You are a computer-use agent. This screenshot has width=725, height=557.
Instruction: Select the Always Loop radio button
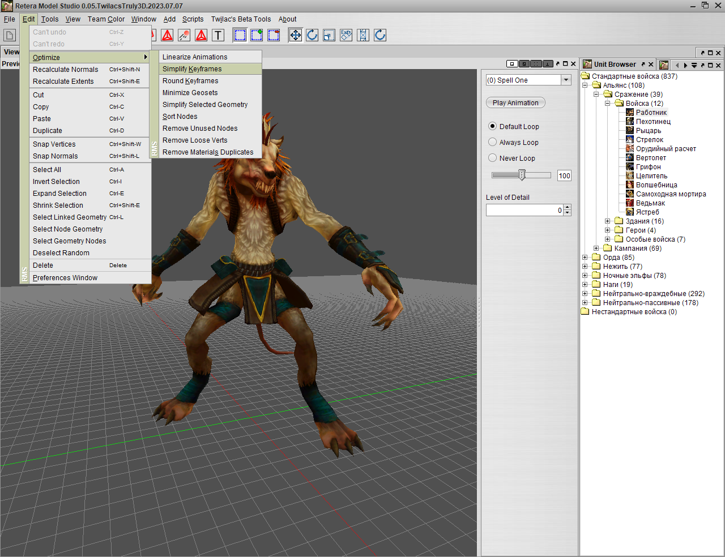pyautogui.click(x=492, y=142)
